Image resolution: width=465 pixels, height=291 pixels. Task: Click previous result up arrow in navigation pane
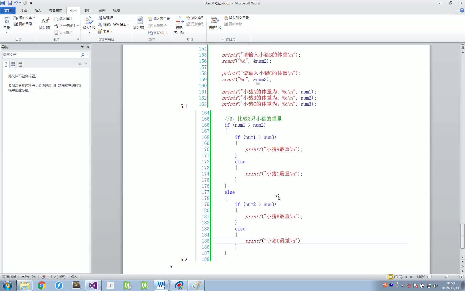(80, 64)
